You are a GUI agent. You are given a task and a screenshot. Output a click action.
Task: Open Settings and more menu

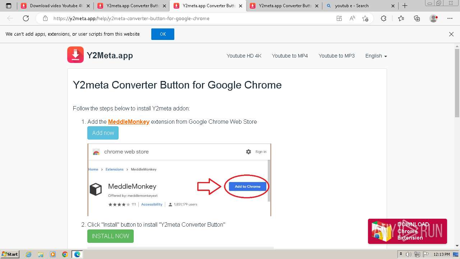click(450, 18)
